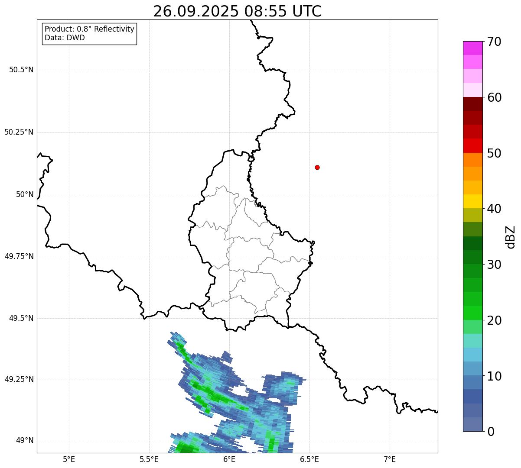The image size is (521, 468).
Task: Click the magenta top swatch of the colorbar
Action: (x=472, y=48)
